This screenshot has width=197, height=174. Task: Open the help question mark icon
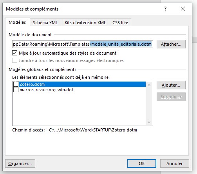click(165, 9)
